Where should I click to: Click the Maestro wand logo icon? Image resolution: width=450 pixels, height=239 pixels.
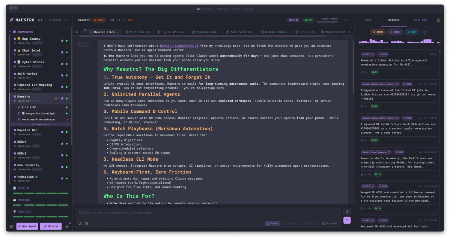pyautogui.click(x=12, y=20)
